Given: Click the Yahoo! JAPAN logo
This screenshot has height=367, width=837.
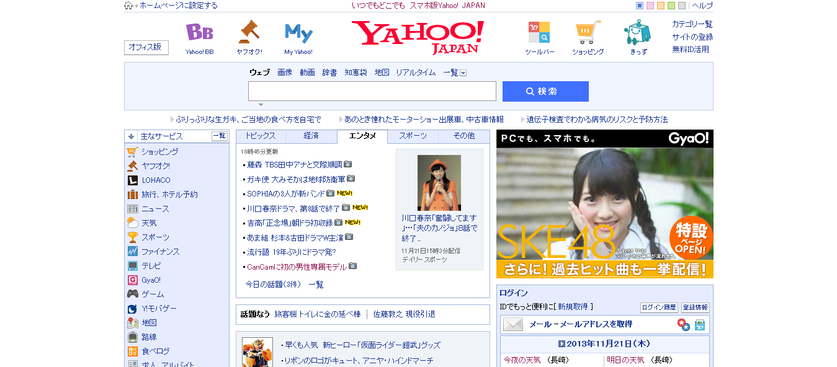Looking at the screenshot, I should 418,37.
